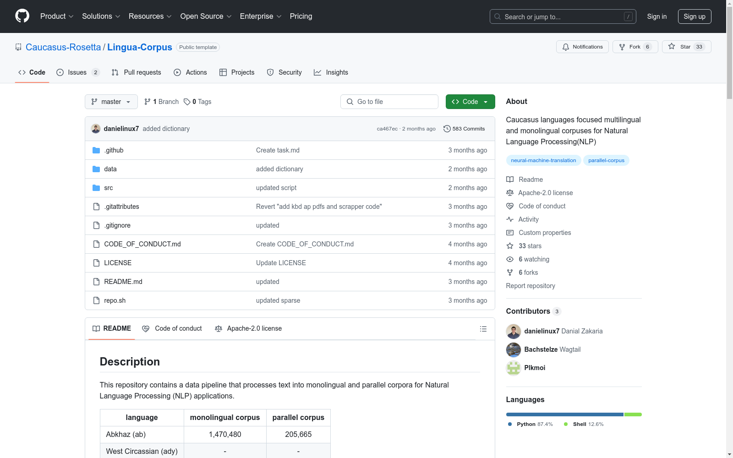The height and width of the screenshot is (458, 733).
Task: Click the Python blue language dot
Action: pos(510,424)
